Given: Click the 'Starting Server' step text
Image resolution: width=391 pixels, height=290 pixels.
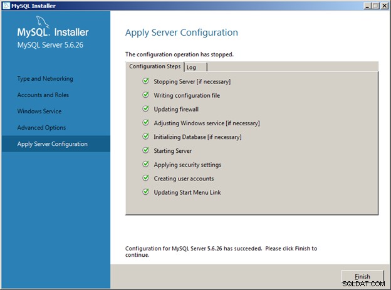Looking at the screenshot, I should [172, 151].
